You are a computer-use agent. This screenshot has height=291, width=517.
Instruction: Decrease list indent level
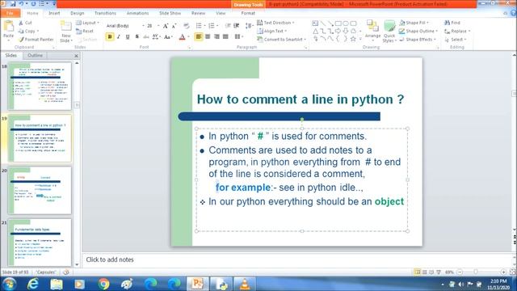click(228, 26)
